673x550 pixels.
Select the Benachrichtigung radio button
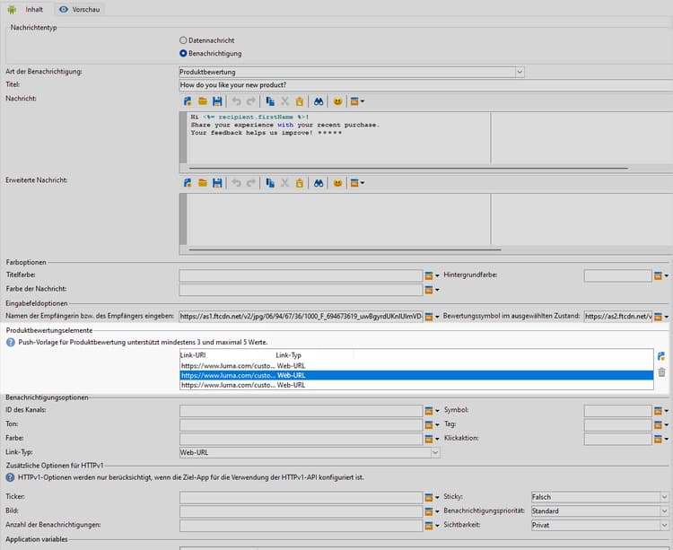[183, 53]
